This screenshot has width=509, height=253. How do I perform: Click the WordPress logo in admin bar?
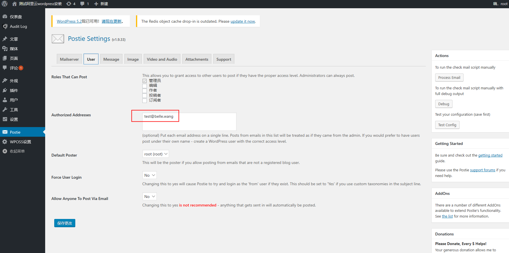click(x=5, y=4)
